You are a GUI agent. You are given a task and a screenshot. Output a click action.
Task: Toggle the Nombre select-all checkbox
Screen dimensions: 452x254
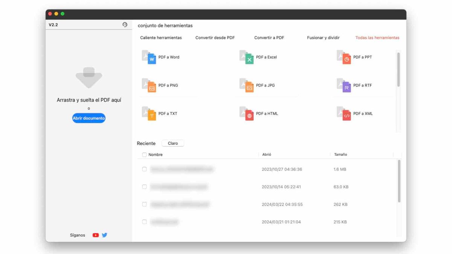click(144, 154)
